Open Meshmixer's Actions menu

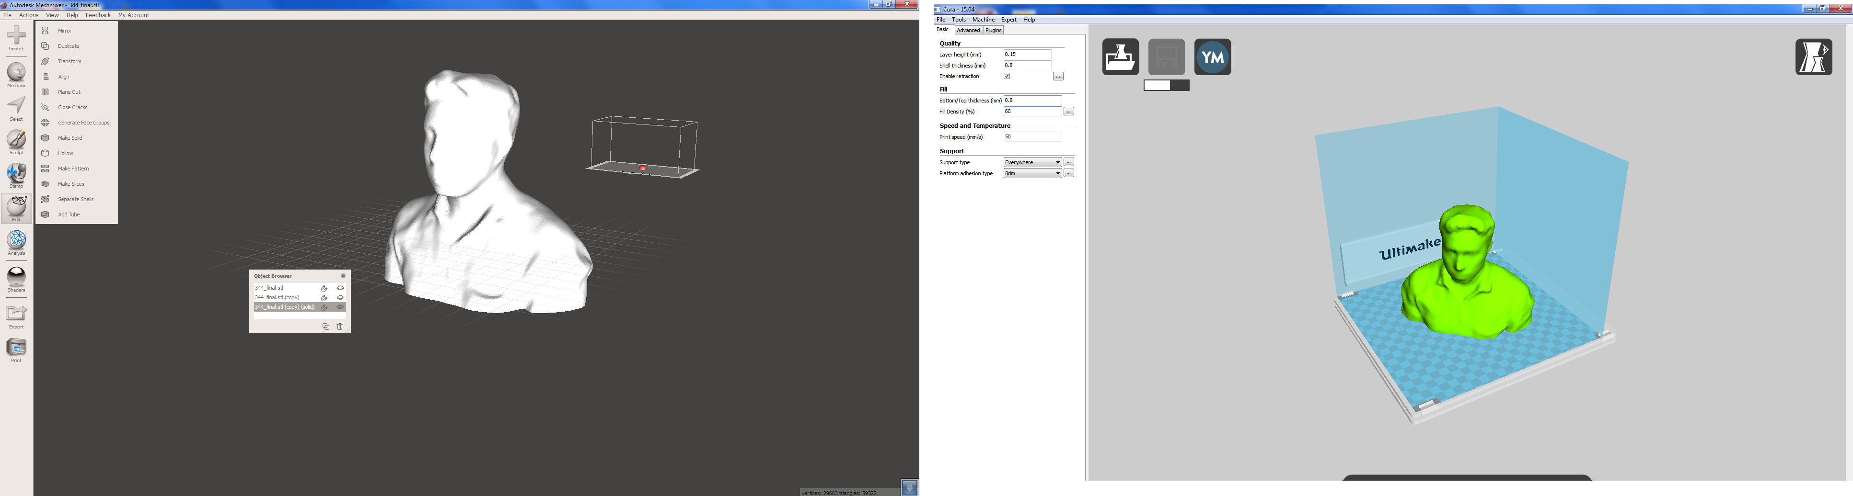point(29,15)
